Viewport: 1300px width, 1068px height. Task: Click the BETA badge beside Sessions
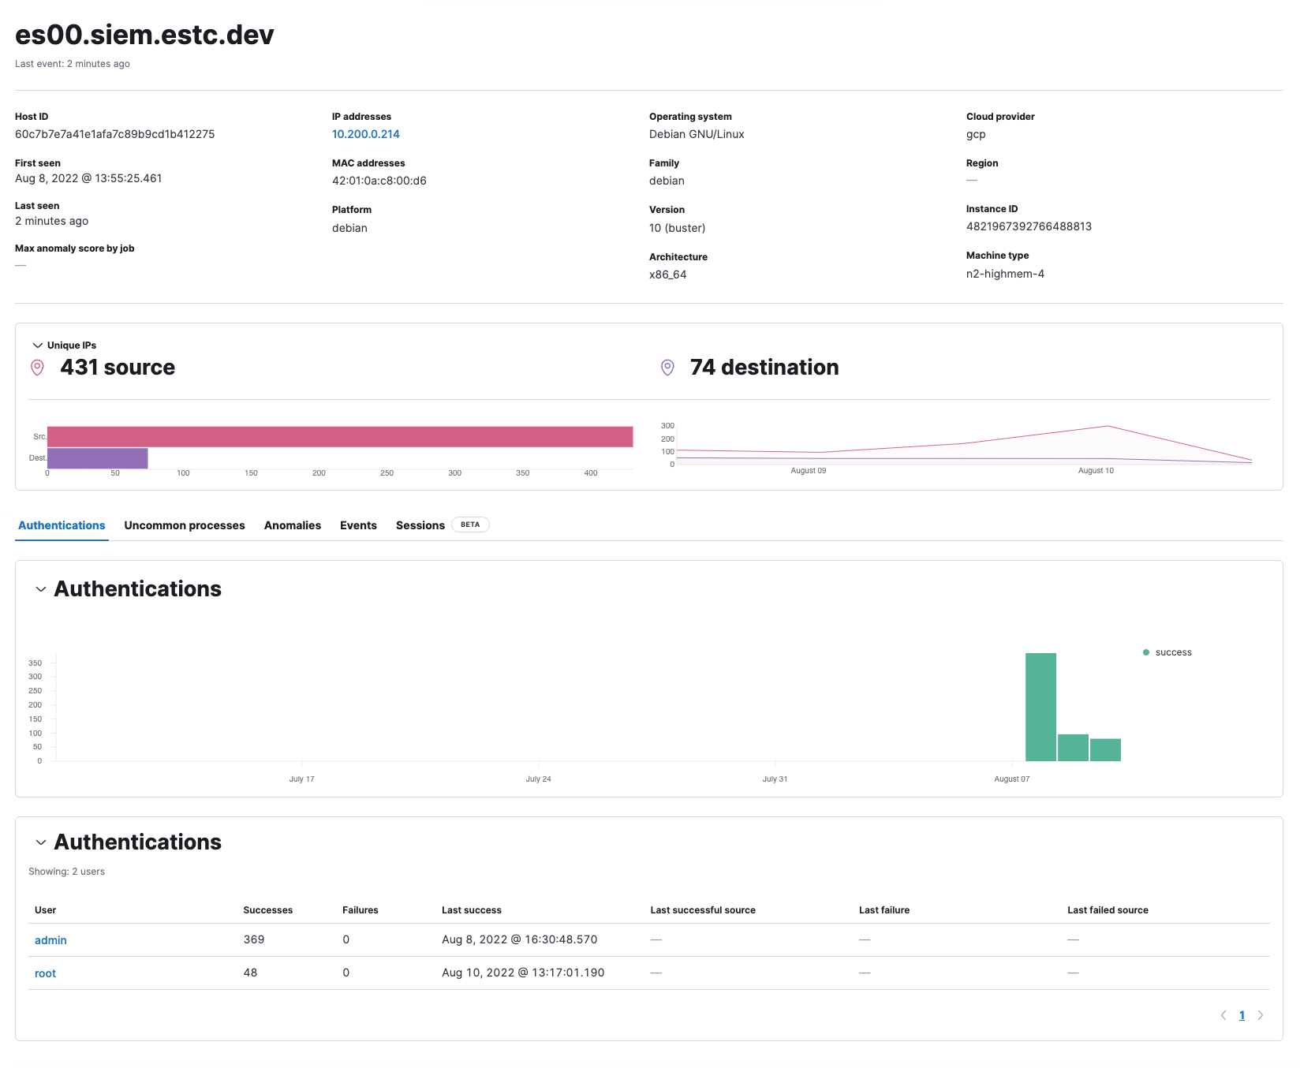[470, 525]
